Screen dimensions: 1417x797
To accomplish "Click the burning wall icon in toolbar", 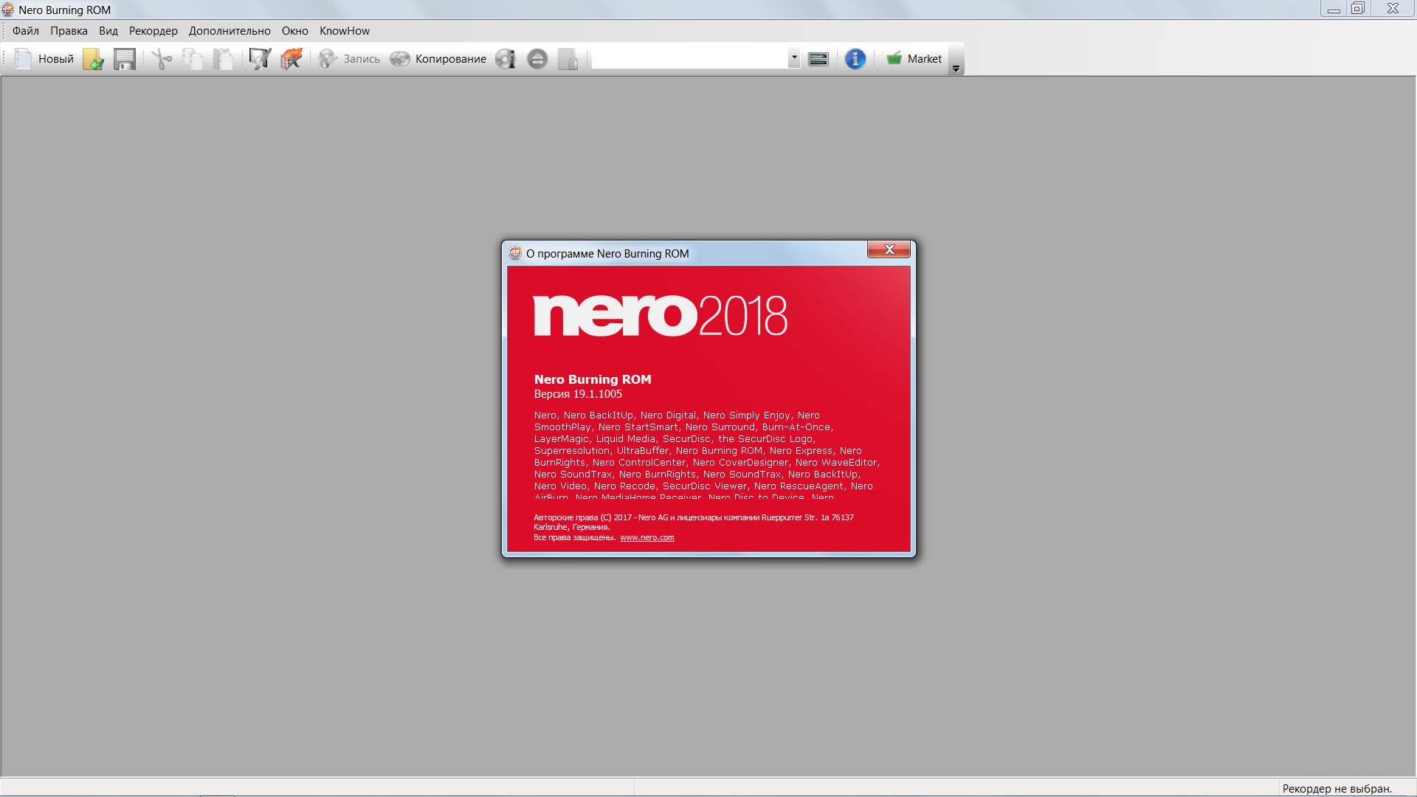I will point(292,59).
